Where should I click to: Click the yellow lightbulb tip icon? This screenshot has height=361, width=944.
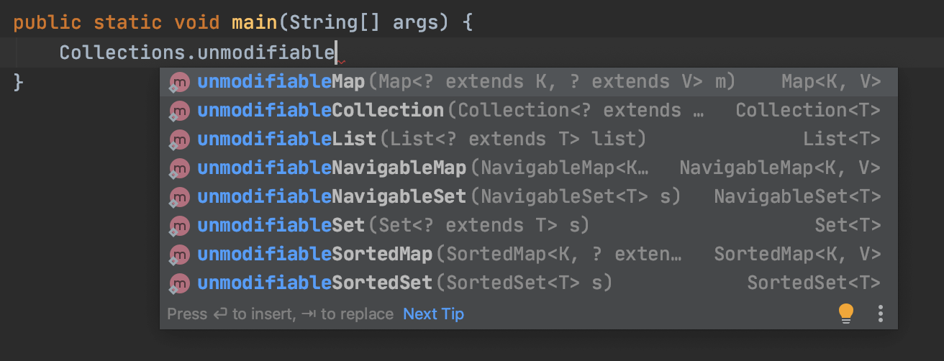846,313
